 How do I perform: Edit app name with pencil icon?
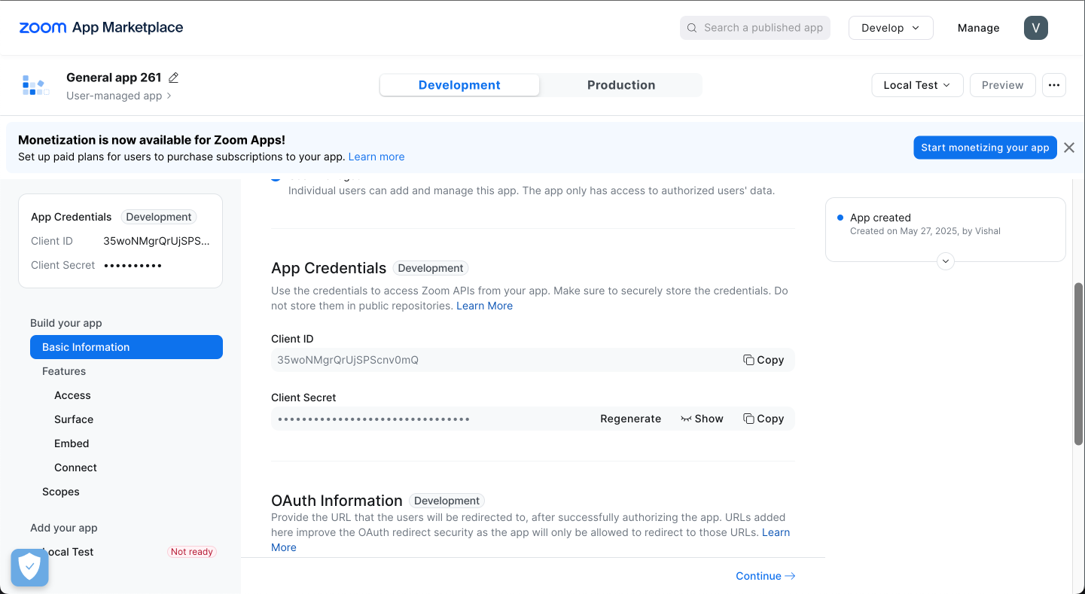[x=174, y=78]
